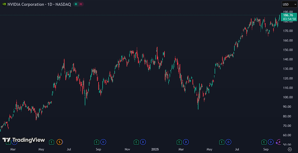The height and width of the screenshot is (153, 298).
Task: Click the 150.00 price axis label
Action: (x=288, y=50)
